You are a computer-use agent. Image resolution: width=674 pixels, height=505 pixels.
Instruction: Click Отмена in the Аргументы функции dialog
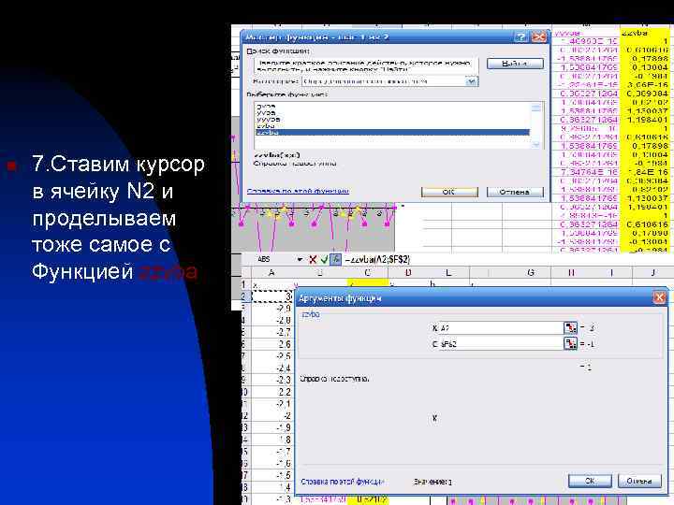point(639,481)
